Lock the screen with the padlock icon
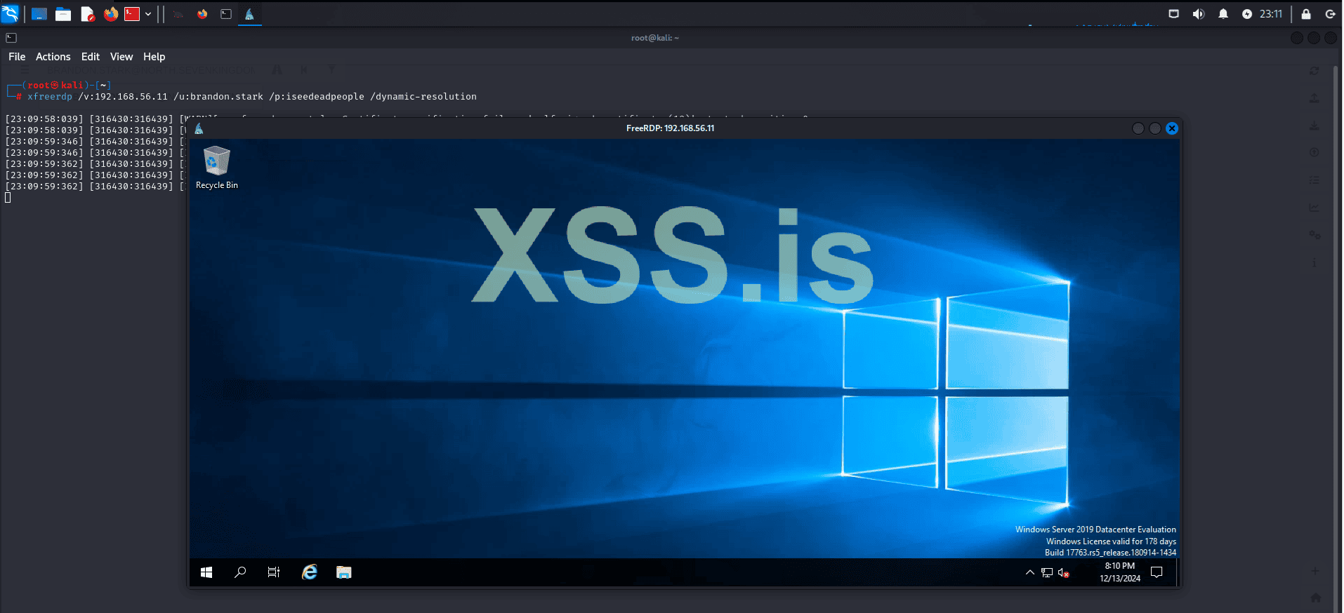 pyautogui.click(x=1306, y=14)
